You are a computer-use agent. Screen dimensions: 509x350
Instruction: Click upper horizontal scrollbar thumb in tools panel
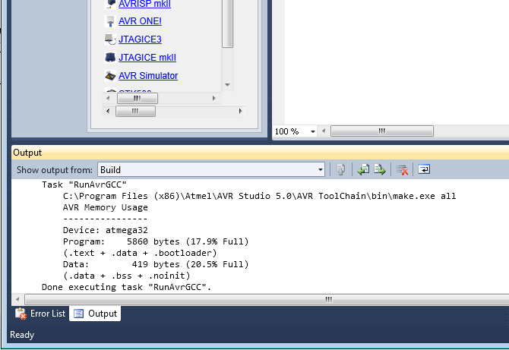click(138, 98)
